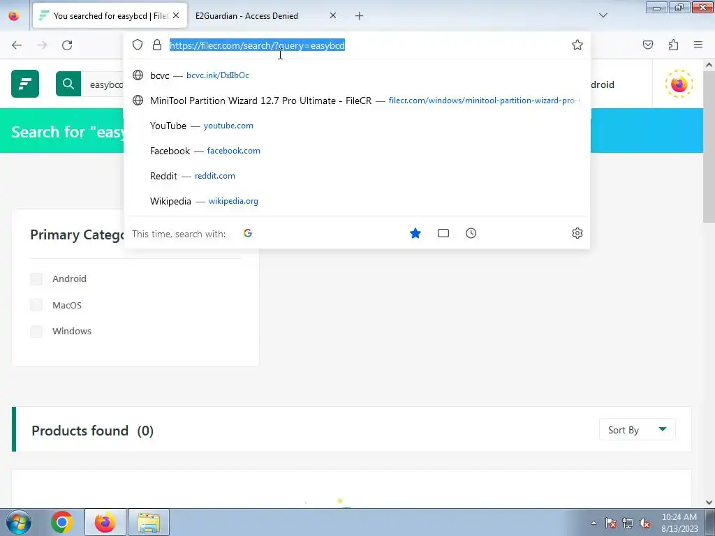
Task: Choose the Wikipedia suggestion
Action: [x=357, y=200]
